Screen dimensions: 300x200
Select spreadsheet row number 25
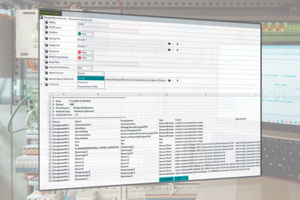[x=50, y=181]
